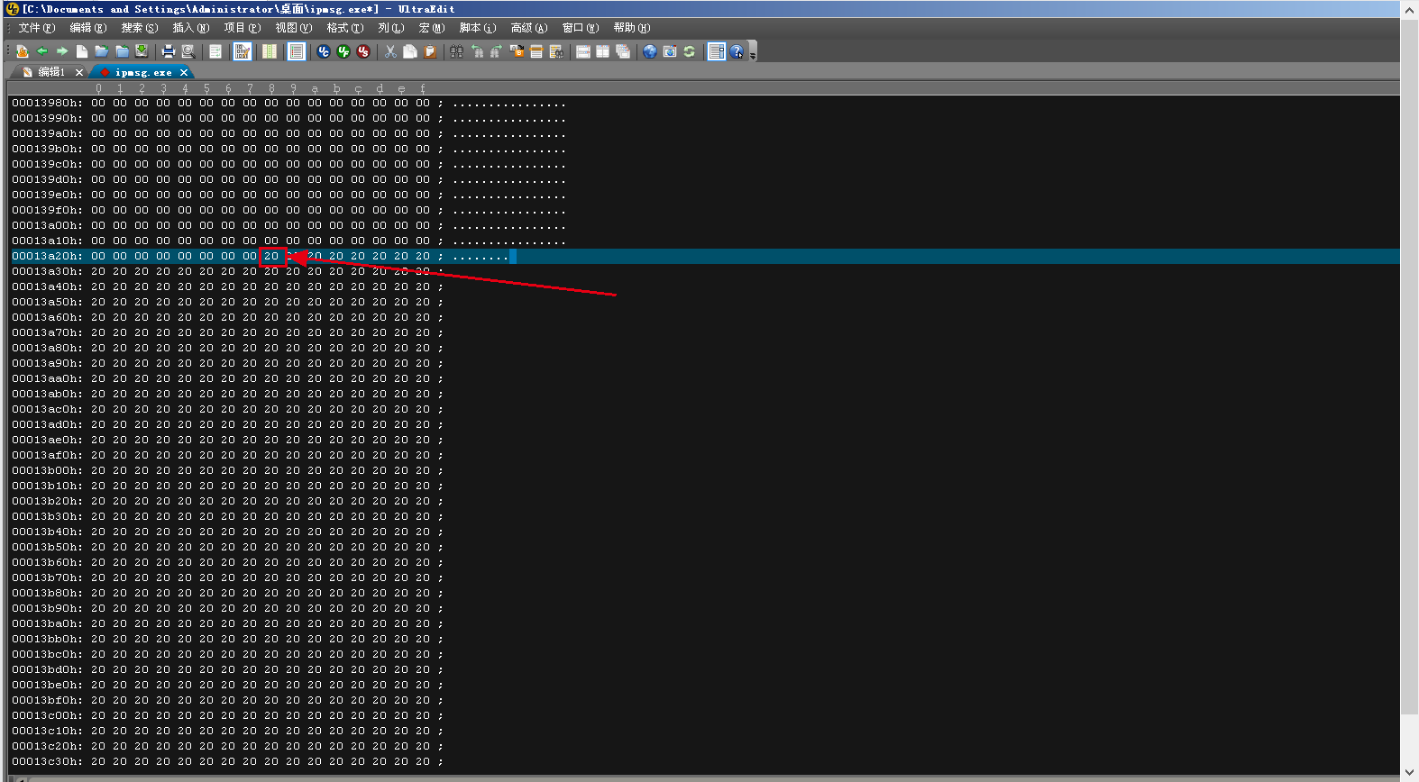
Task: Click address 00013980h row label
Action: (47, 103)
